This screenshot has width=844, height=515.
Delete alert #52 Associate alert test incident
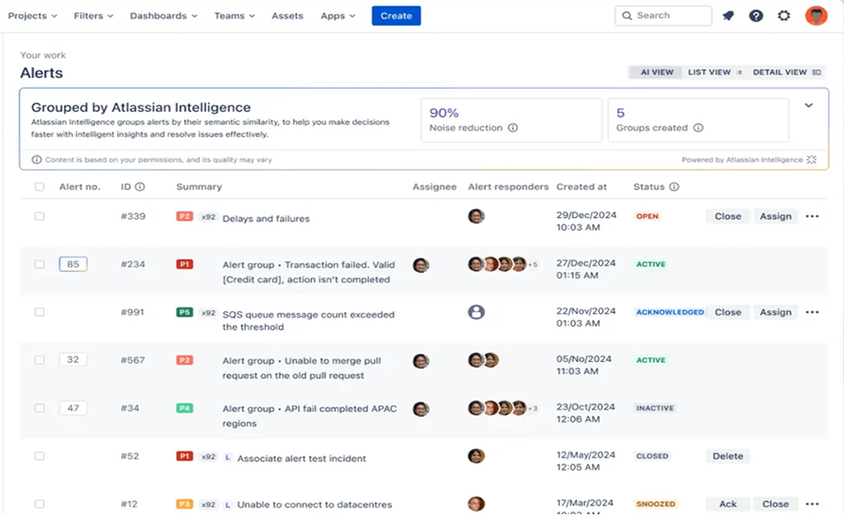point(727,456)
